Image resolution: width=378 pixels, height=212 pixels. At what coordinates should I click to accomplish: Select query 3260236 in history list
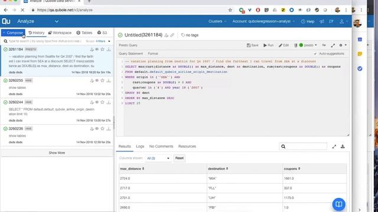coord(57,135)
